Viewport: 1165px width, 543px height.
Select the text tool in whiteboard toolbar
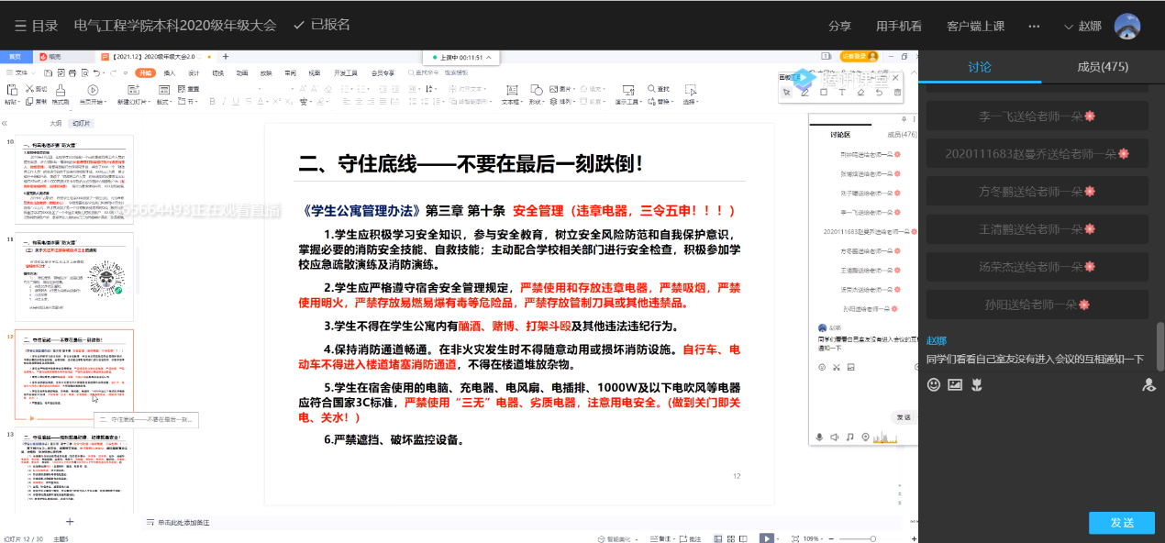[842, 92]
